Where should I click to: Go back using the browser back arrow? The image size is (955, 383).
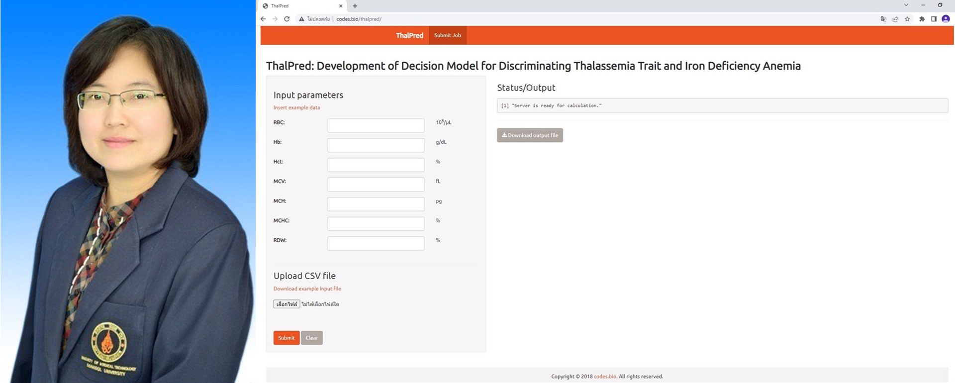point(263,19)
